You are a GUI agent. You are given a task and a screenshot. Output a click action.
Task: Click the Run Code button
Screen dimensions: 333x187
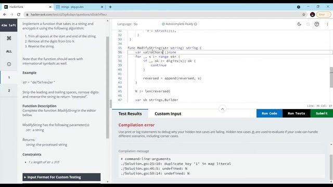(x=270, y=113)
